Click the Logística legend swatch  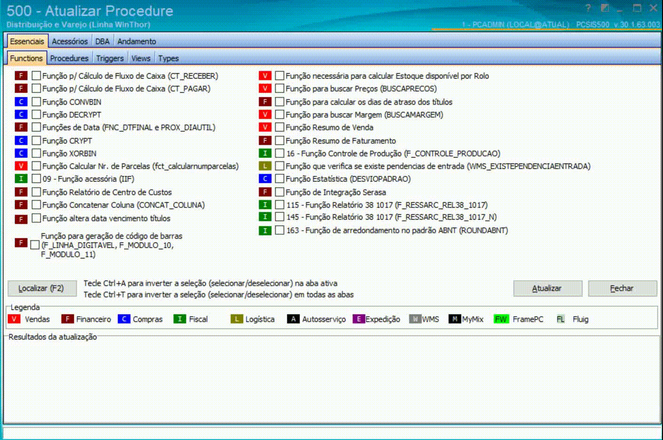pos(237,319)
